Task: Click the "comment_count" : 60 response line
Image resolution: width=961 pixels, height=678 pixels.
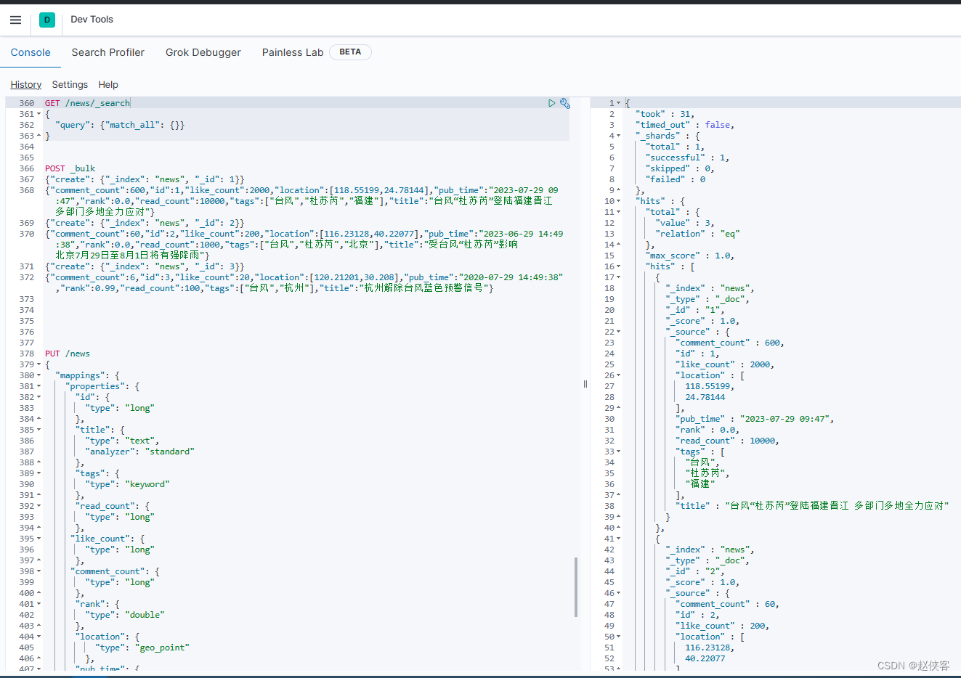Action: coord(727,604)
